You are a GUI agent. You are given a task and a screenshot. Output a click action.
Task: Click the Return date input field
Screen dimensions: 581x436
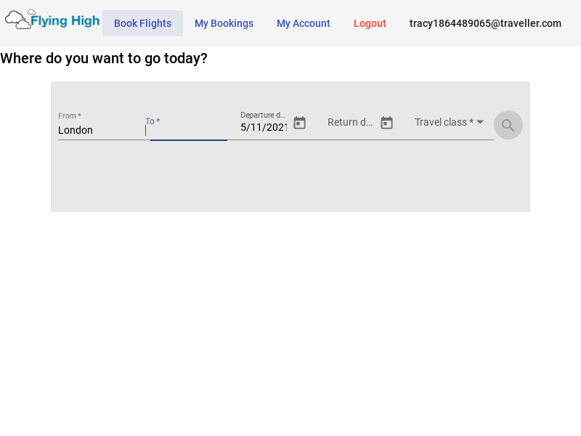[350, 122]
